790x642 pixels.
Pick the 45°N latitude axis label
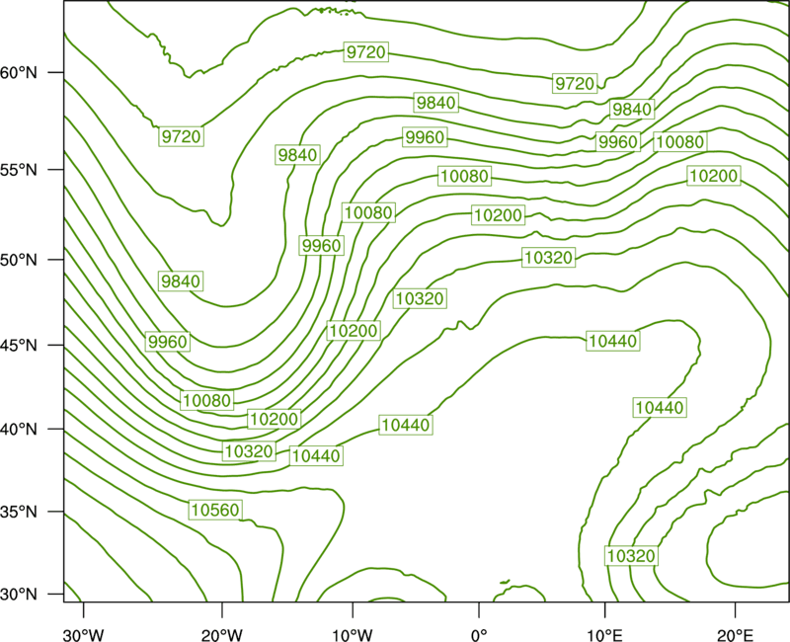click(19, 345)
